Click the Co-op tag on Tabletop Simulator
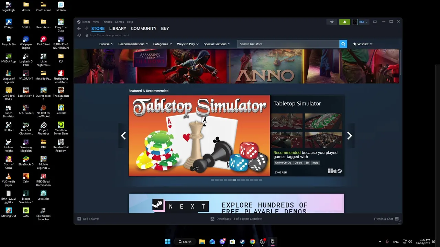 click(298, 163)
